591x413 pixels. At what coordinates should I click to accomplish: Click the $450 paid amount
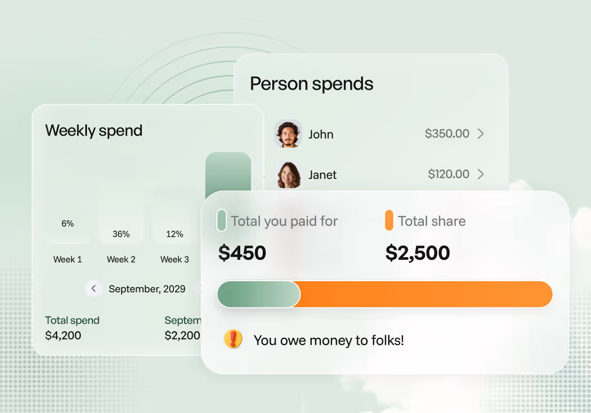click(242, 253)
